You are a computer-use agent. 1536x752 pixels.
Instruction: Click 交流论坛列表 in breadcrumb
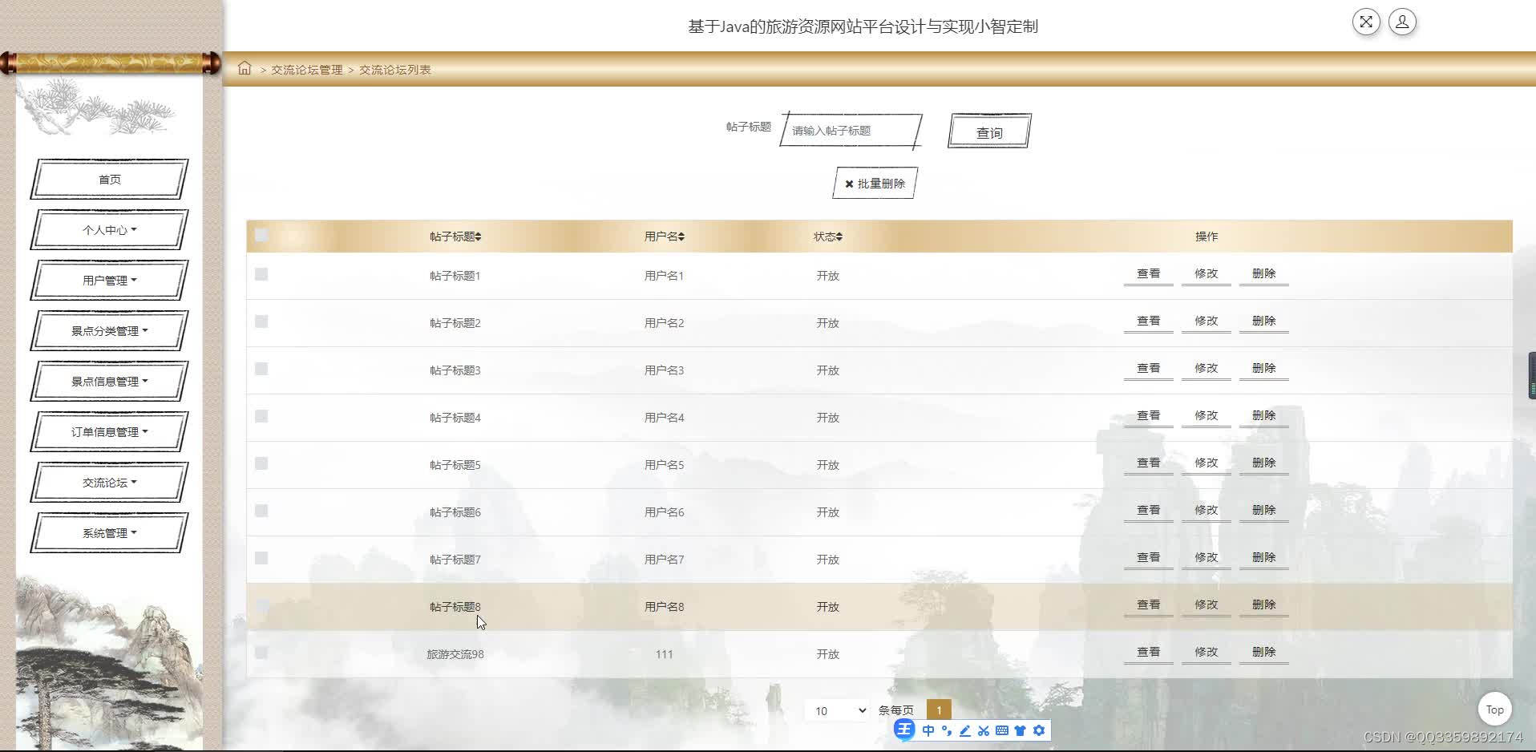394,70
